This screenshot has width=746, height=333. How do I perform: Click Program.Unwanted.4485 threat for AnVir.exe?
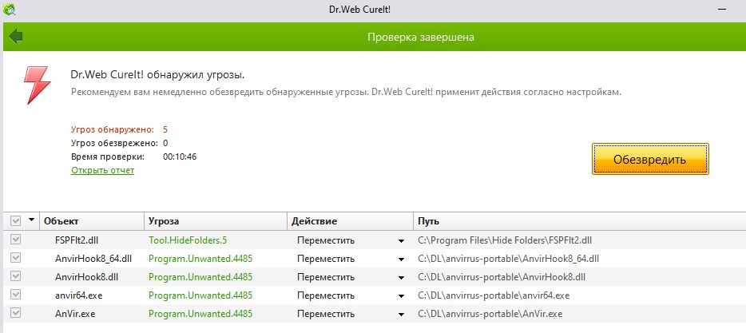[200, 314]
